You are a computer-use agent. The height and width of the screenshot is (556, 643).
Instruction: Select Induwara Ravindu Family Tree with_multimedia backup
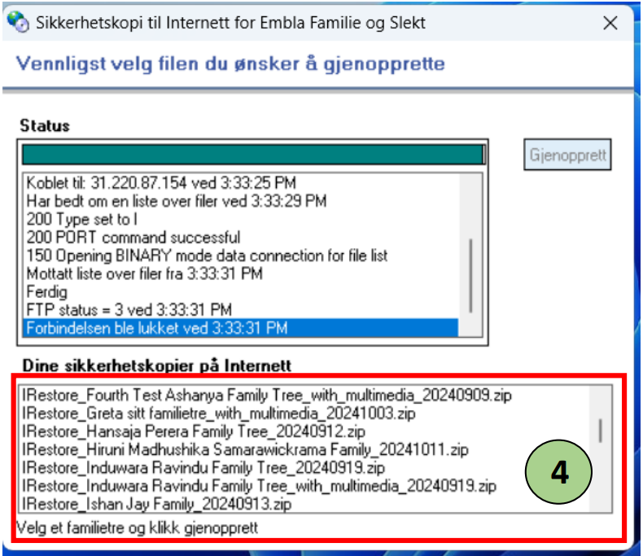click(260, 486)
